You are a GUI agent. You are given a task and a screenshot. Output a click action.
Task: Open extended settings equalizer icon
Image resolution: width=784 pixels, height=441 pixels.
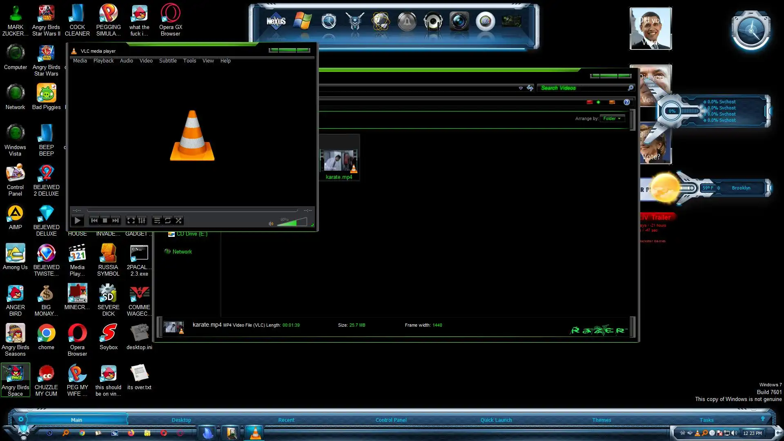click(142, 220)
